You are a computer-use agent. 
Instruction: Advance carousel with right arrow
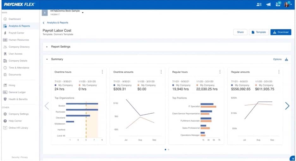point(287,106)
